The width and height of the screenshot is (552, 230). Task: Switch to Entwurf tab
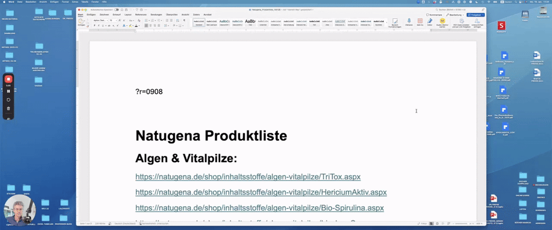click(116, 15)
